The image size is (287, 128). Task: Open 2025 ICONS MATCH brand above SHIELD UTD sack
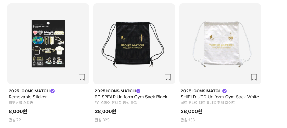point(201,91)
